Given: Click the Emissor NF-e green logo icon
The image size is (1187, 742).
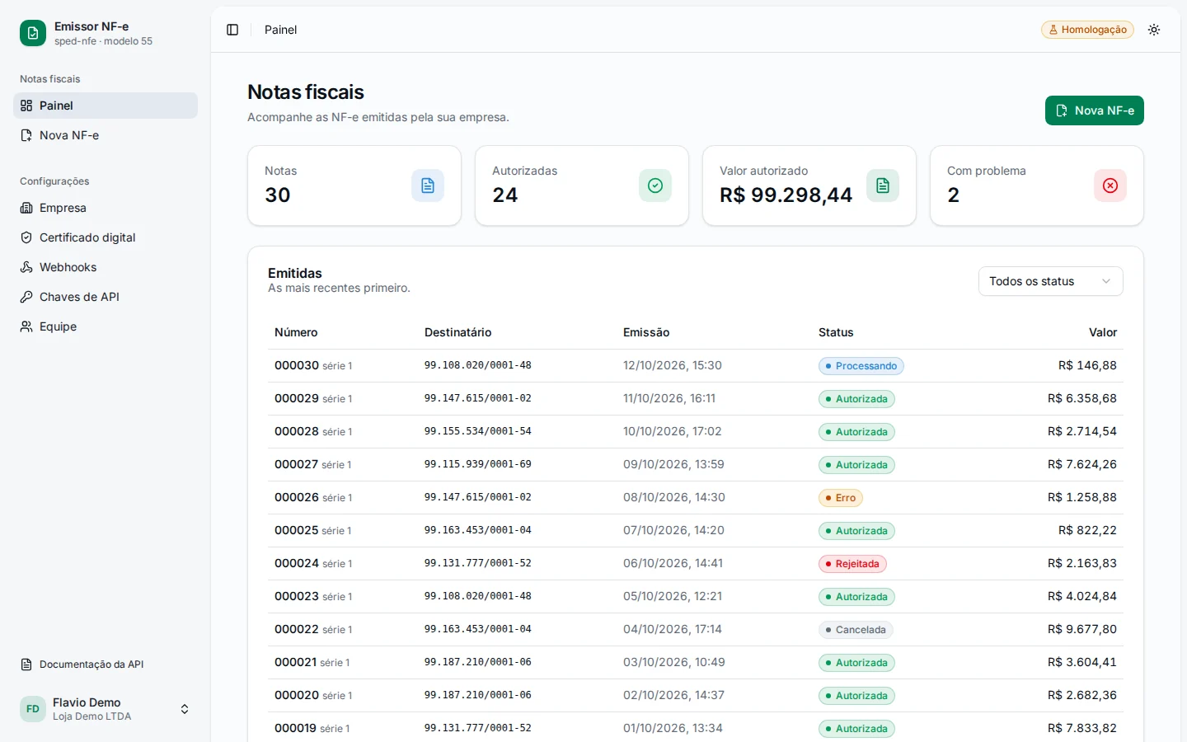Looking at the screenshot, I should (x=33, y=33).
